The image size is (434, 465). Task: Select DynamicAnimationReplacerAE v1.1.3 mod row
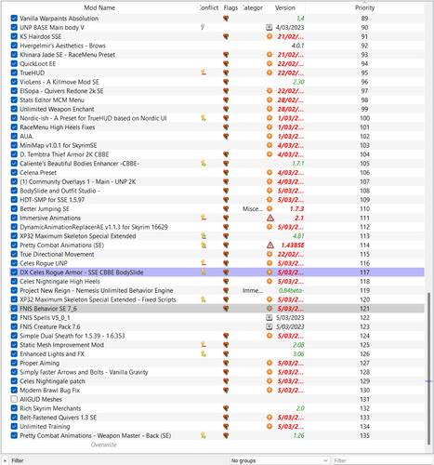(217, 227)
